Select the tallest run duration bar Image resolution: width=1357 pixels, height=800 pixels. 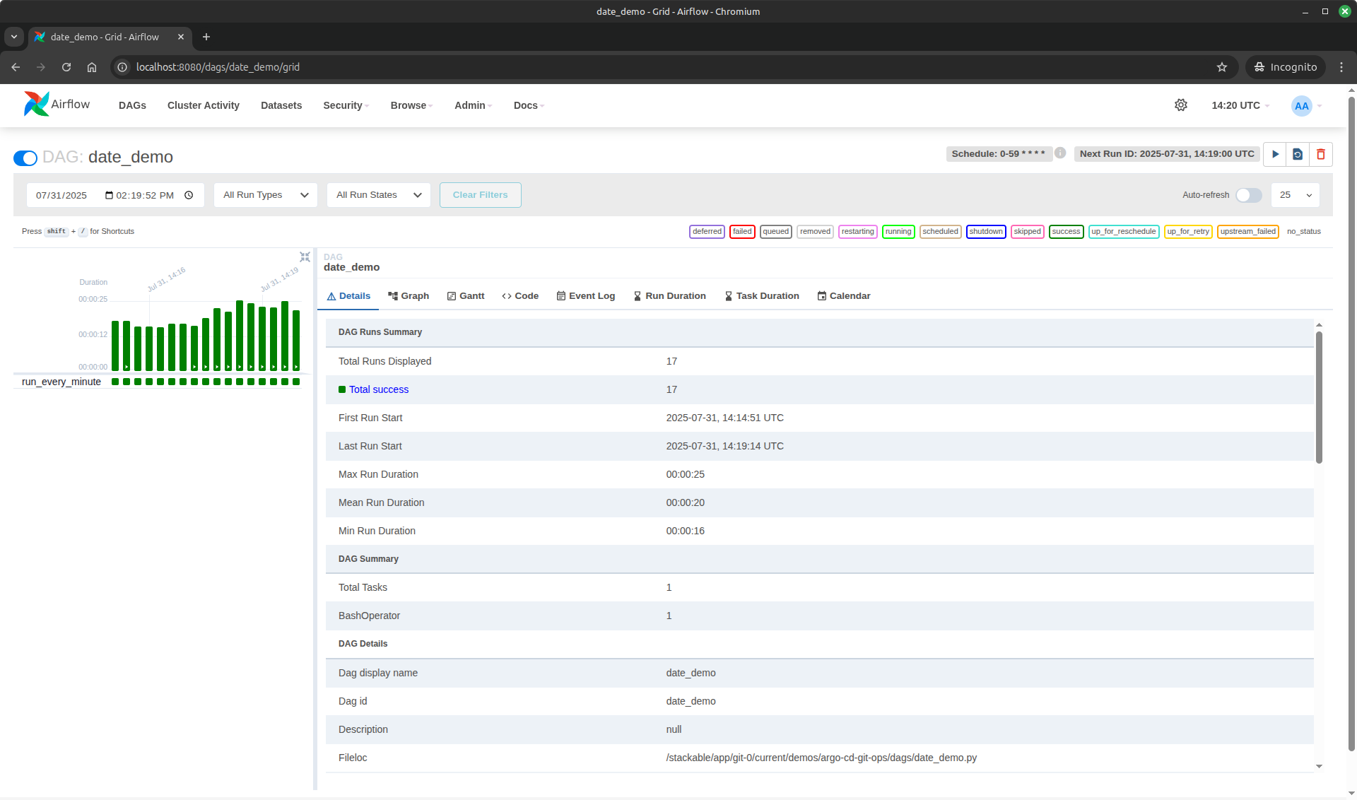(x=240, y=334)
